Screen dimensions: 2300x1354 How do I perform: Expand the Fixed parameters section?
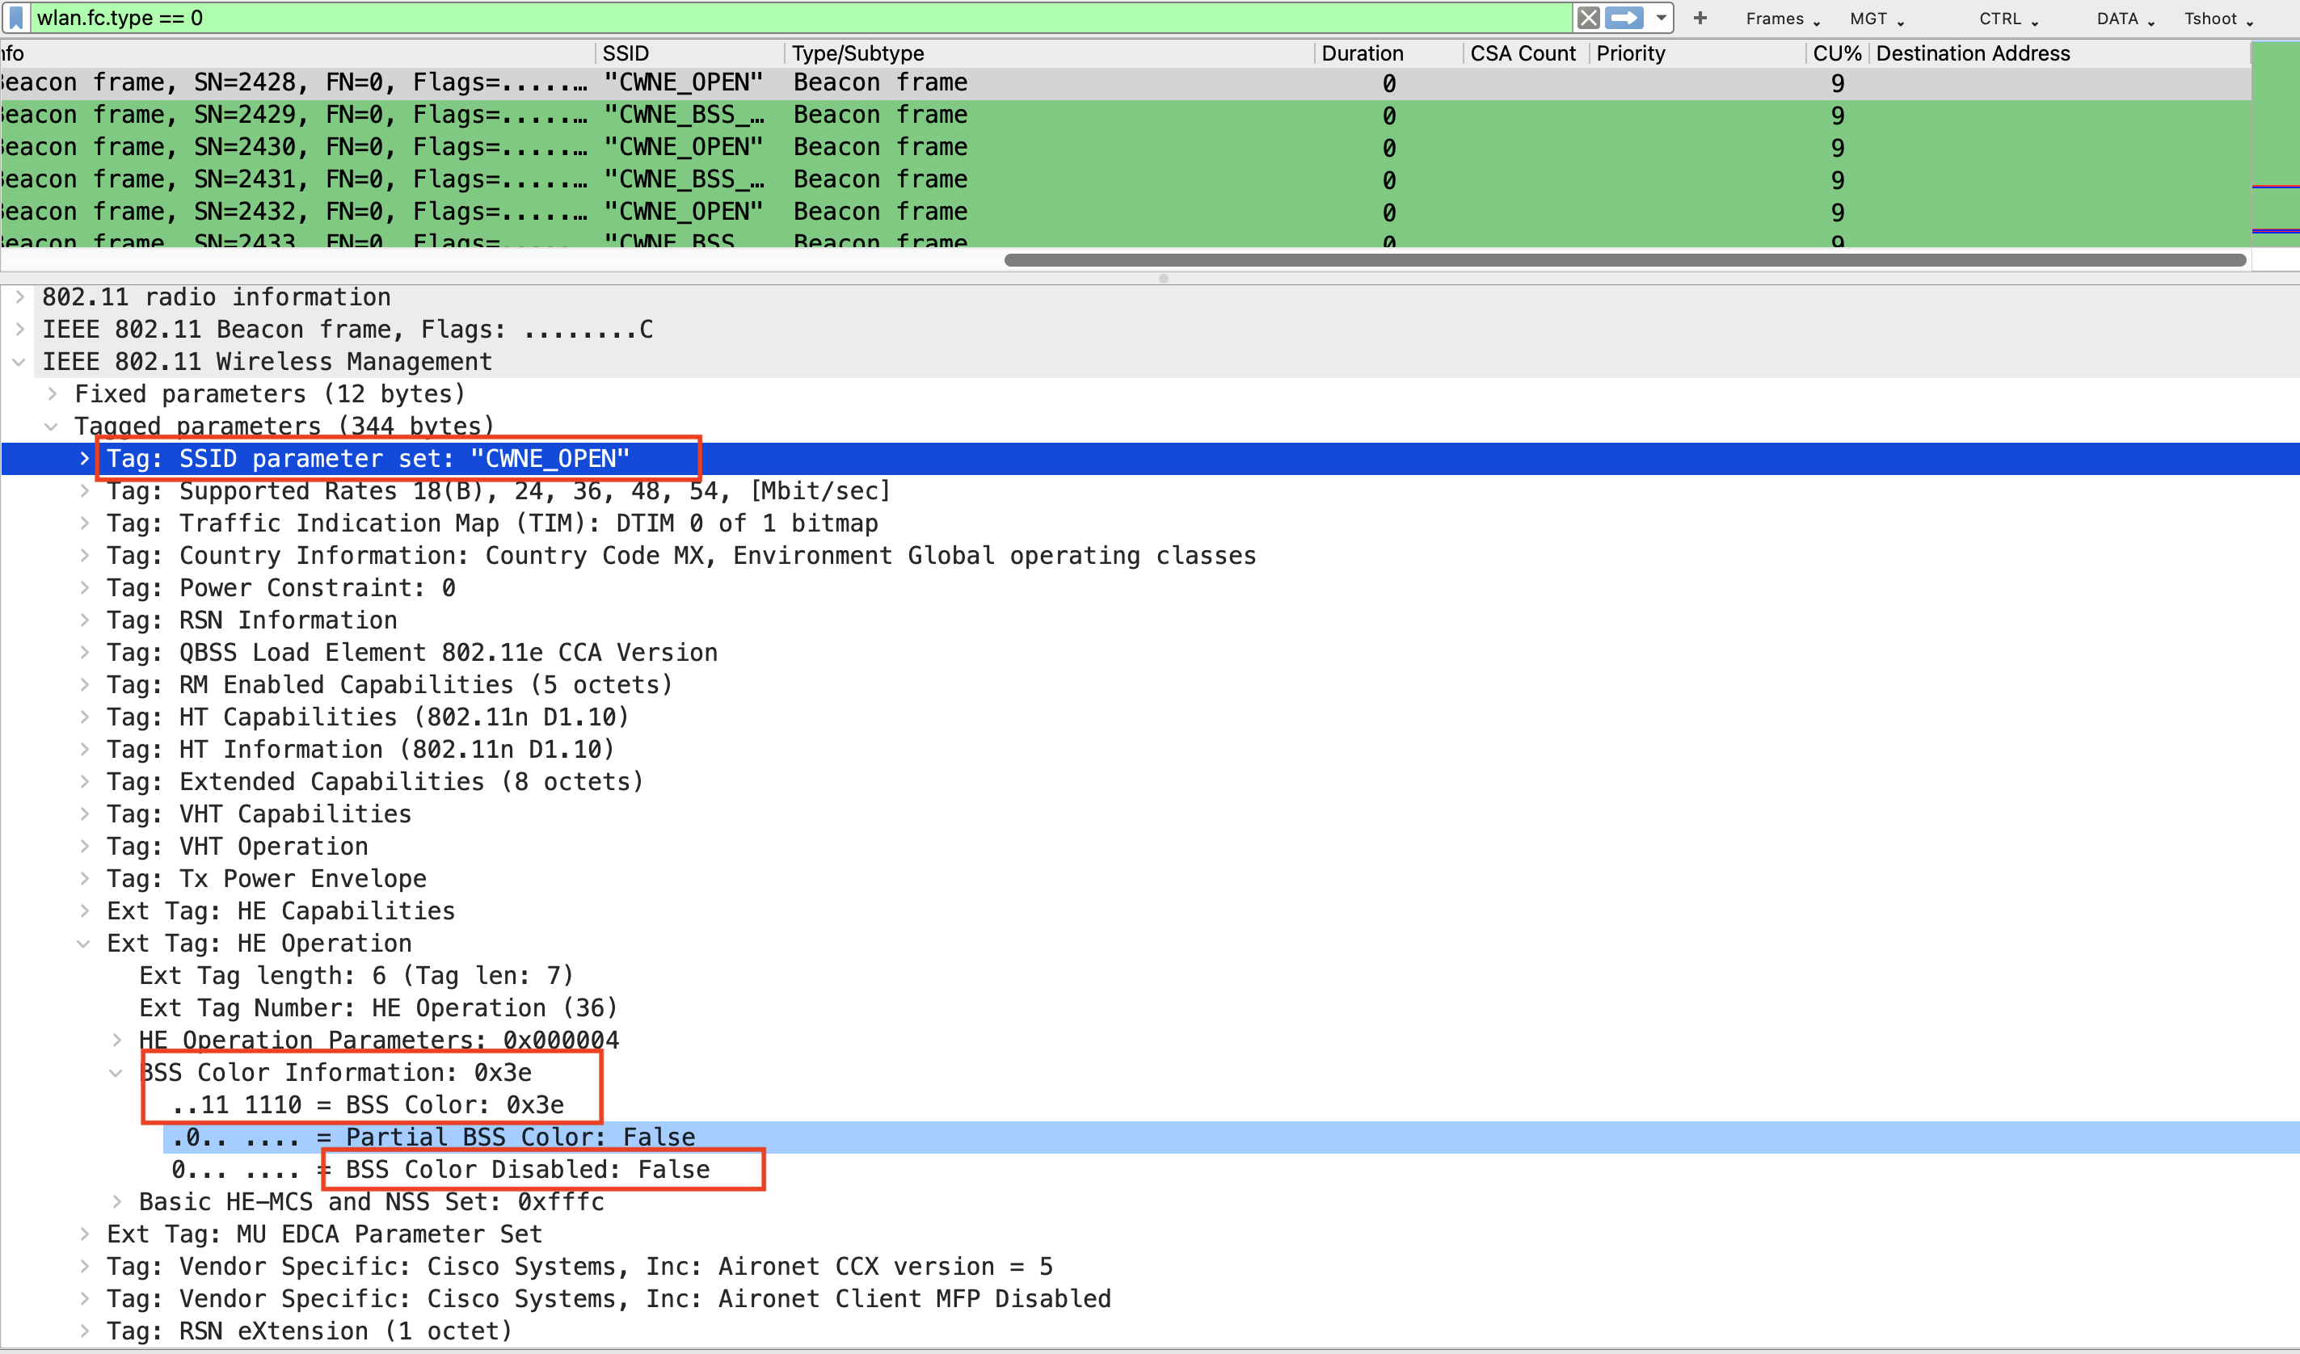point(52,393)
